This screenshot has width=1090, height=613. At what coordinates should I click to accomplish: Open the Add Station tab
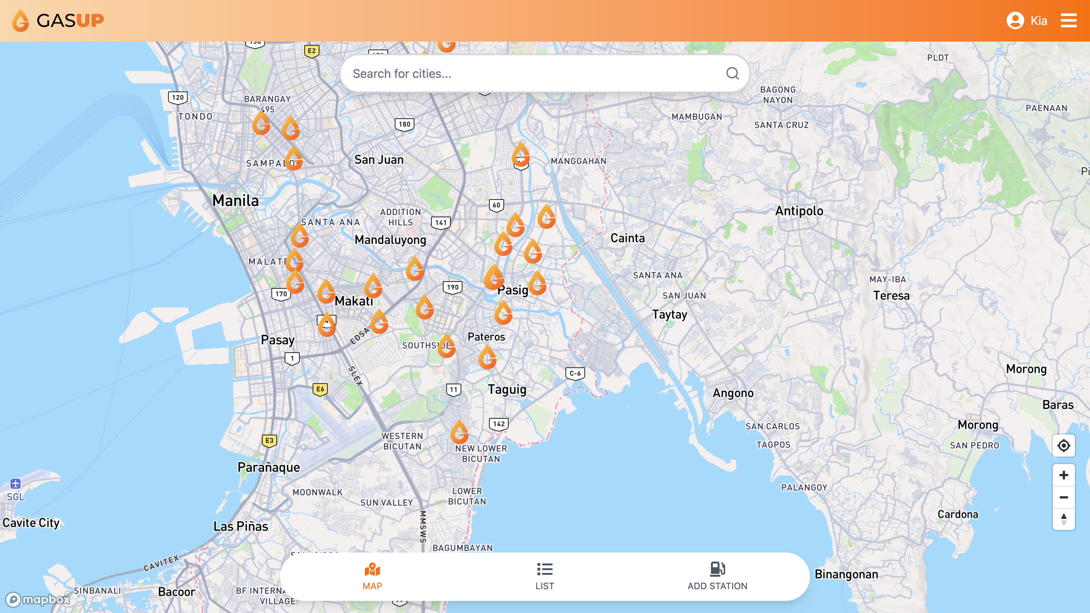[717, 576]
